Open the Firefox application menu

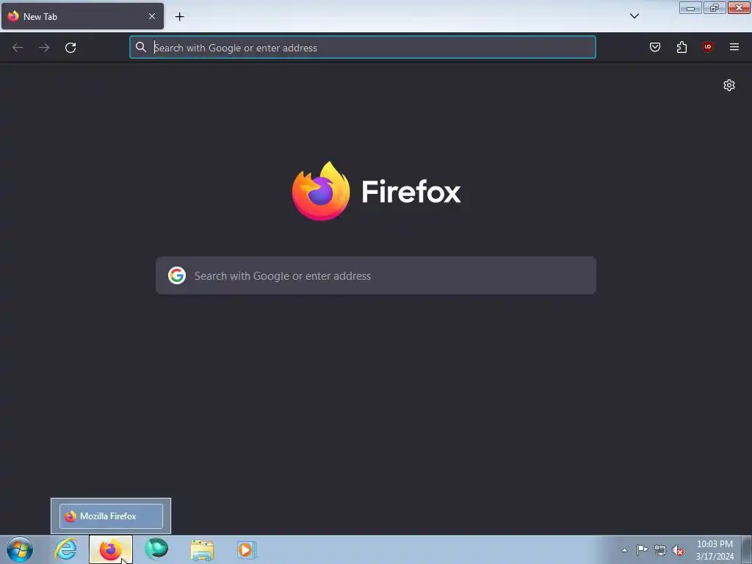point(734,47)
